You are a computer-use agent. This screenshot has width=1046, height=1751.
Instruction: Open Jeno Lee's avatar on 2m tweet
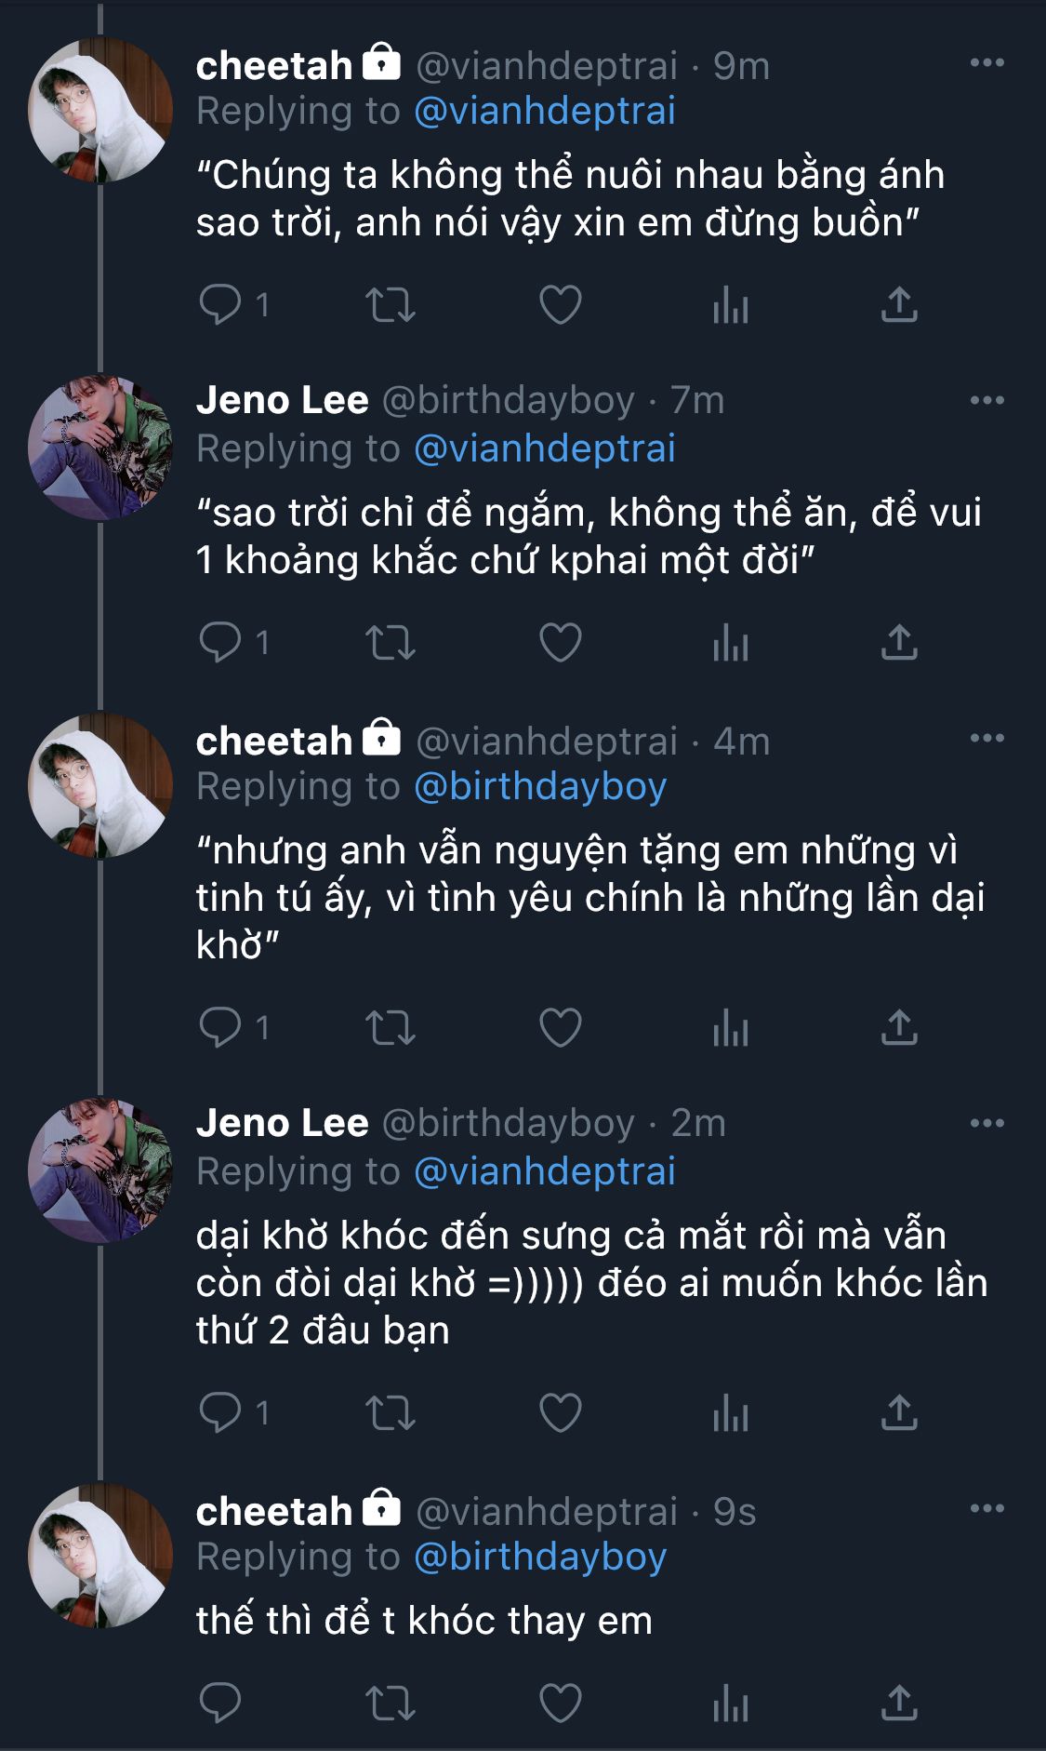coord(100,1170)
